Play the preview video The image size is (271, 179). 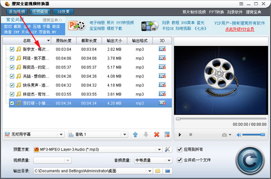point(180,134)
